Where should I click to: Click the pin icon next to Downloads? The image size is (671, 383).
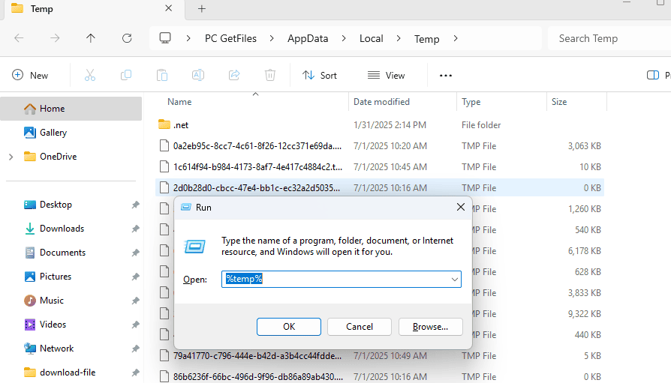pyautogui.click(x=136, y=229)
